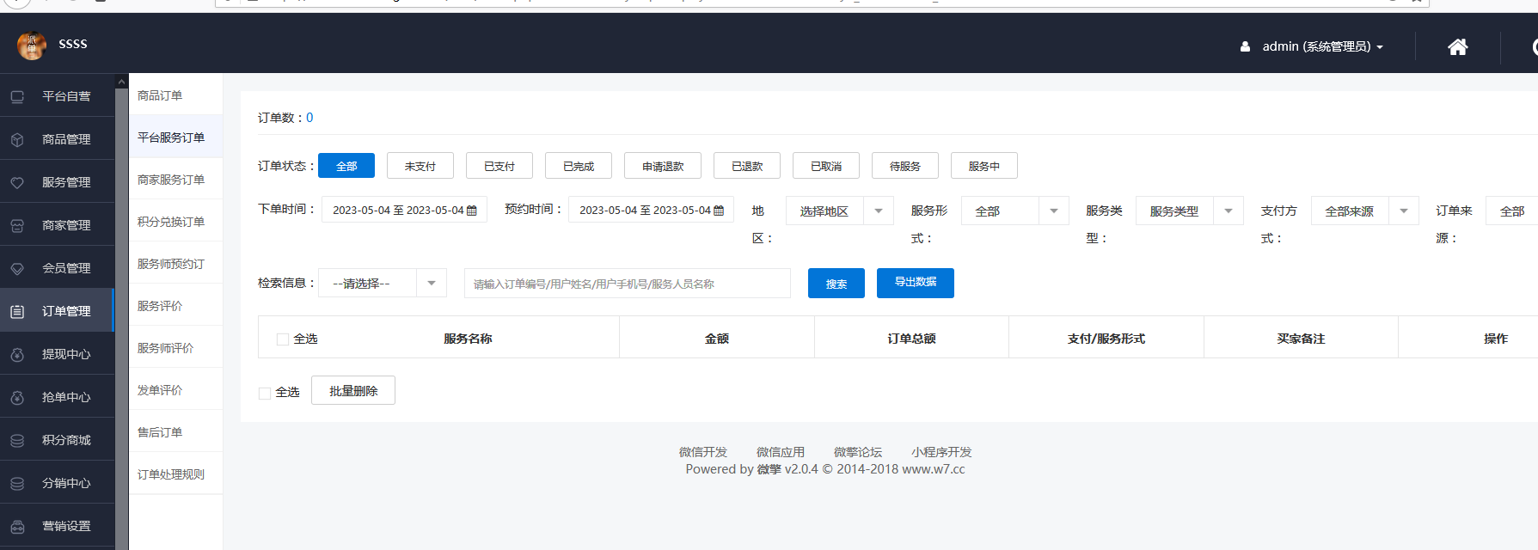1538x550 pixels.
Task: Go to home via house icon
Action: pos(1458,46)
